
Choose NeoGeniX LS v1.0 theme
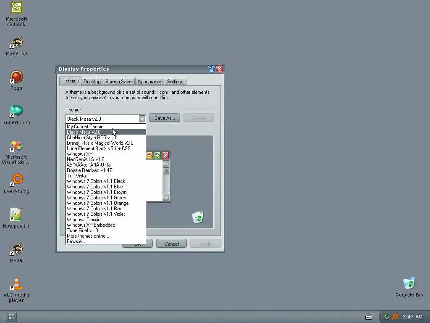[106, 159]
